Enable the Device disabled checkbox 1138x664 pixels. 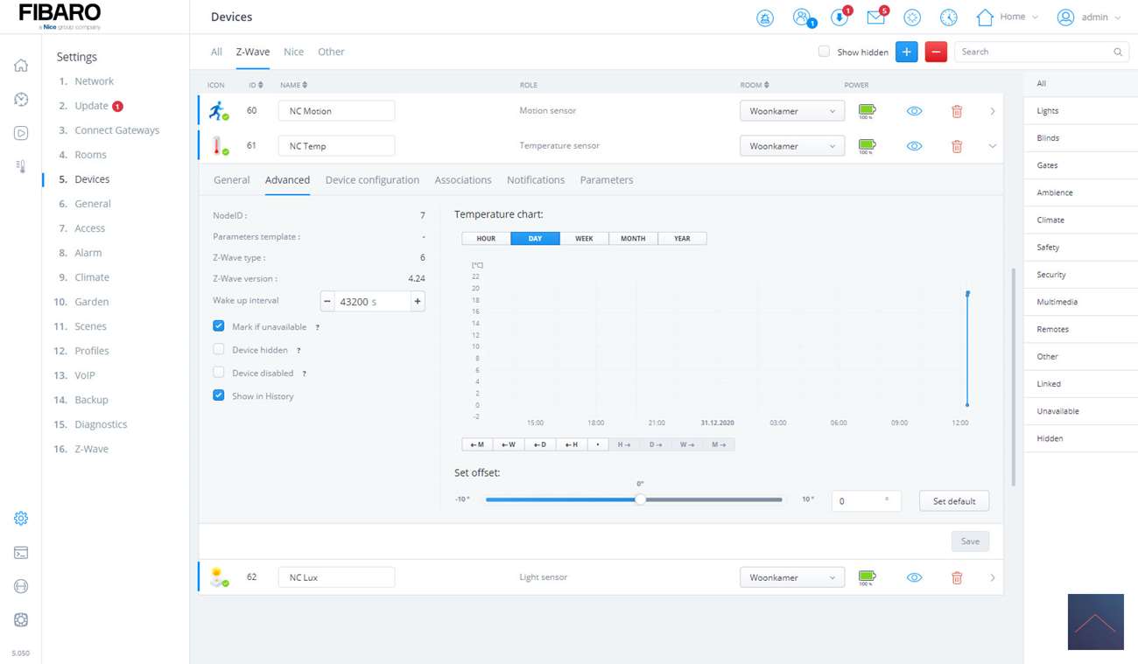coord(219,373)
